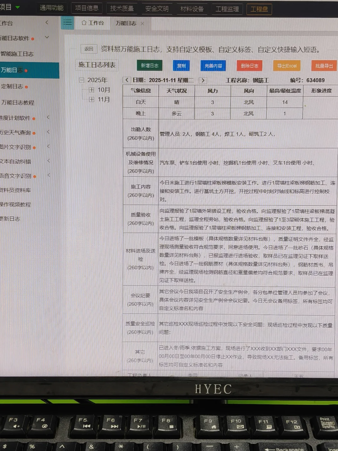Switch to the 工作台 tab
The height and width of the screenshot is (451, 338).
click(95, 23)
